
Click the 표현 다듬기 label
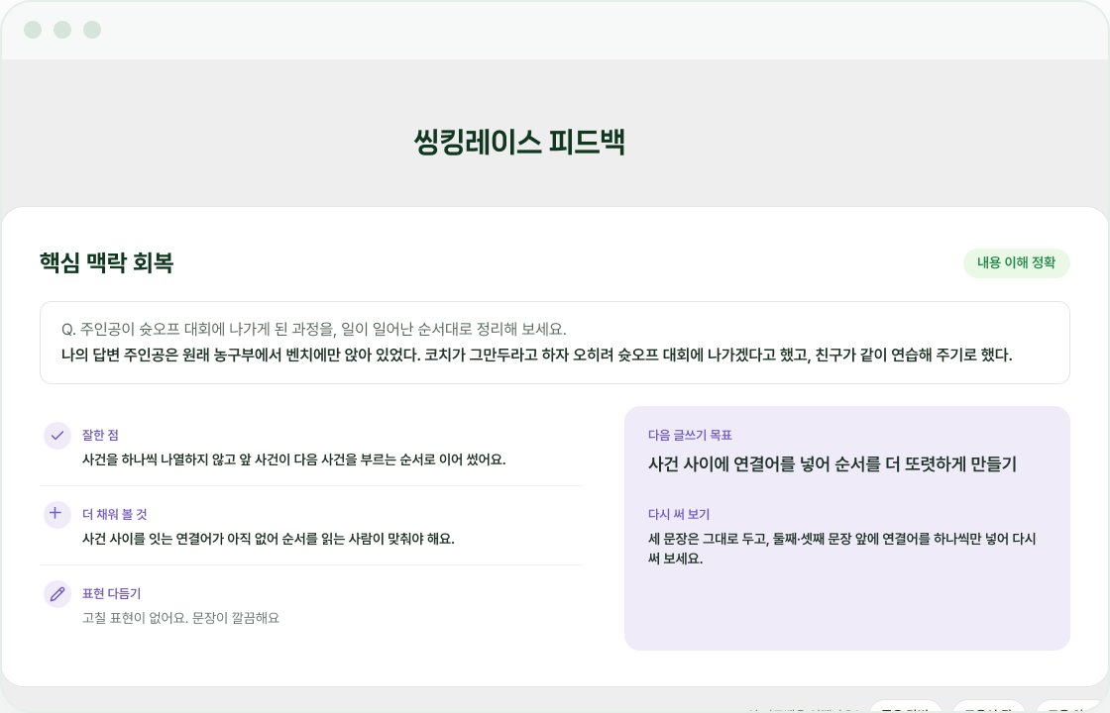tap(111, 593)
